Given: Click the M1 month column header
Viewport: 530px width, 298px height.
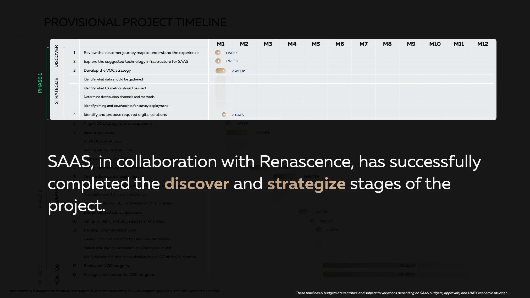Looking at the screenshot, I should pos(220,44).
